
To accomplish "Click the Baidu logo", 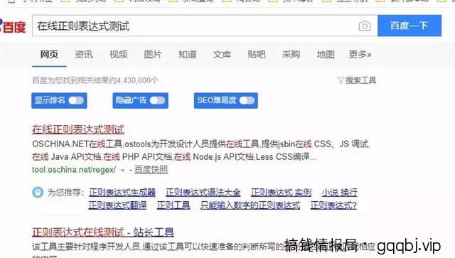I will 13,27.
